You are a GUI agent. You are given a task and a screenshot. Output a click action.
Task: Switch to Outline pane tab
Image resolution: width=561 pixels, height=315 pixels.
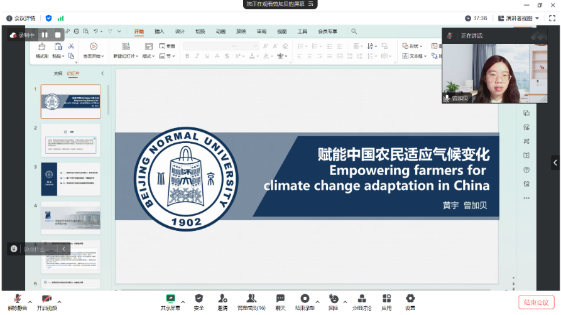[58, 73]
